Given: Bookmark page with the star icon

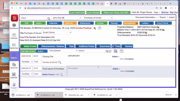Looking at the screenshot, I should point(161,8).
